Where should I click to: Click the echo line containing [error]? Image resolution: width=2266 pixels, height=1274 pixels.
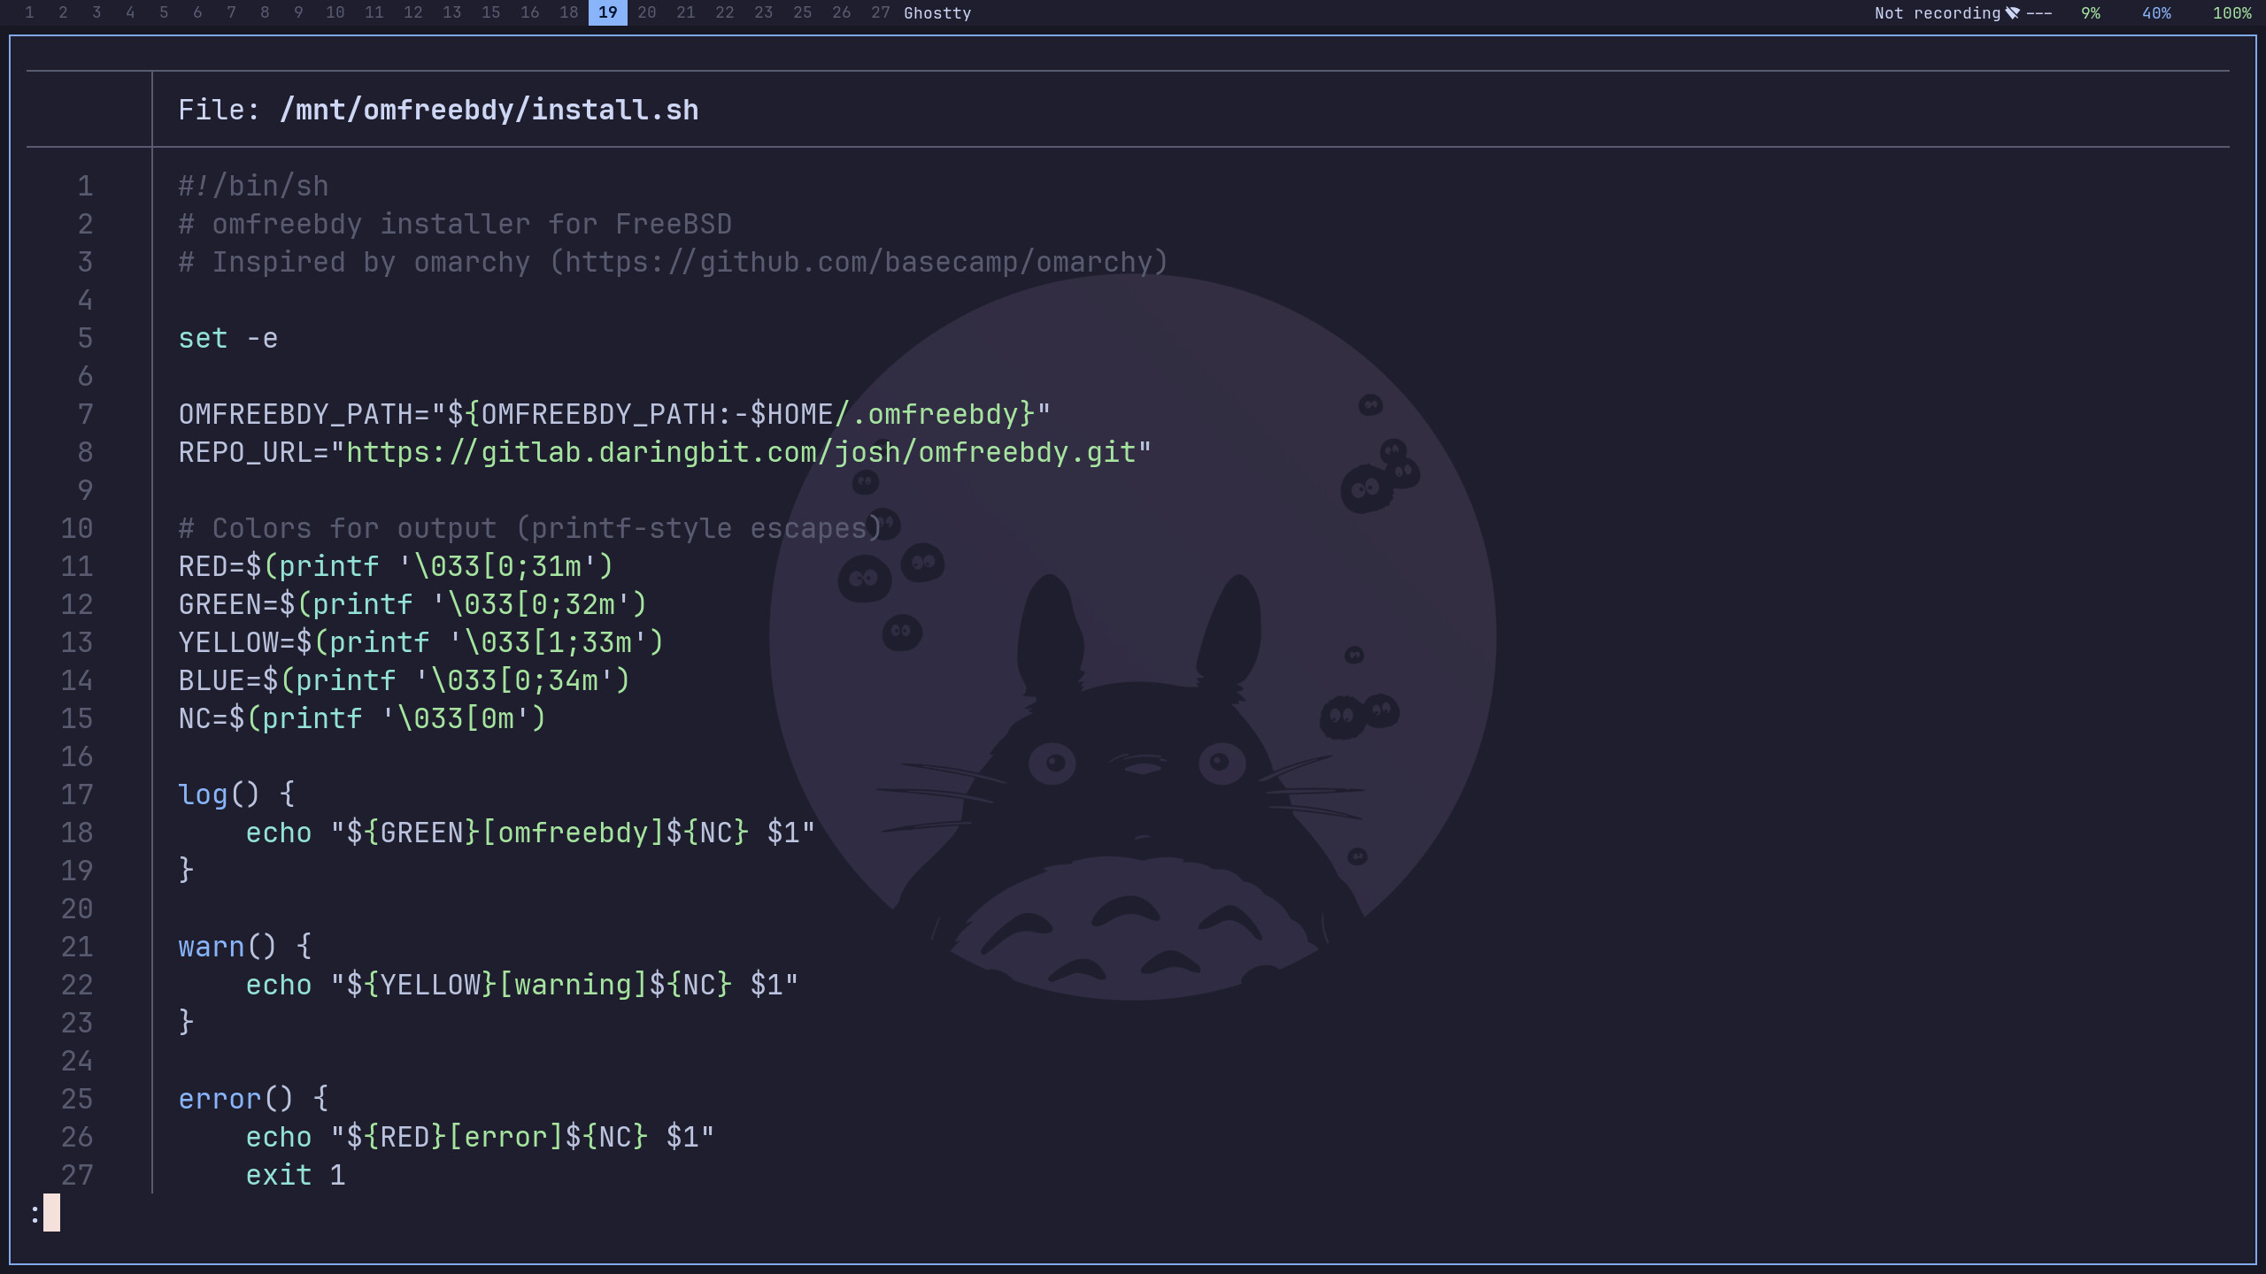click(x=480, y=1137)
